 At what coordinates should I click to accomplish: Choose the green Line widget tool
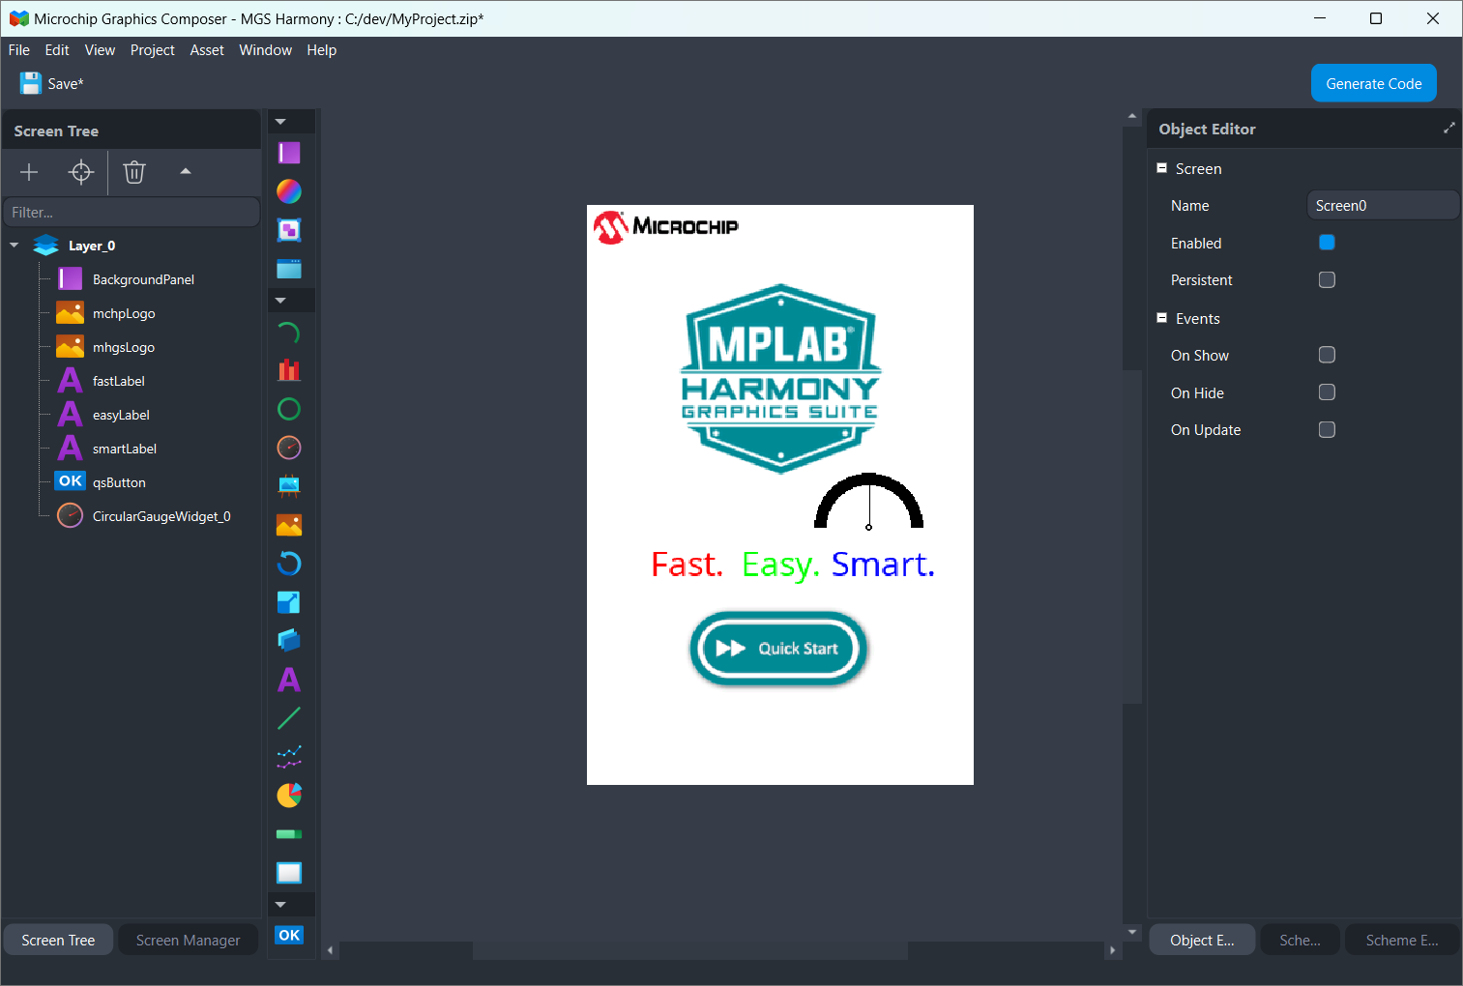289,718
